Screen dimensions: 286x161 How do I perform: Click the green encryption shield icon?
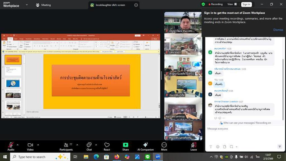point(203,4)
